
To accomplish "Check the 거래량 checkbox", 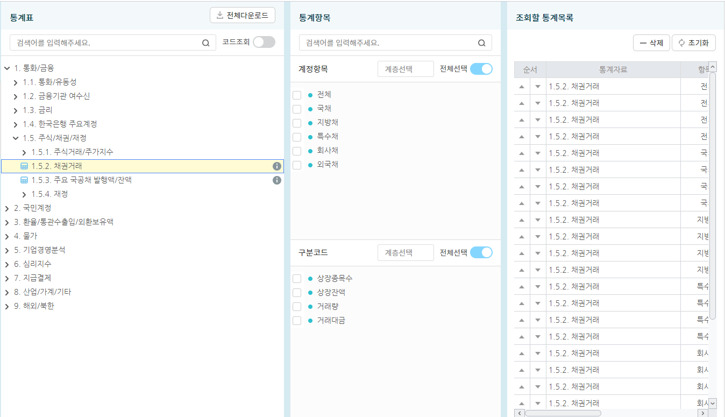I will 297,307.
